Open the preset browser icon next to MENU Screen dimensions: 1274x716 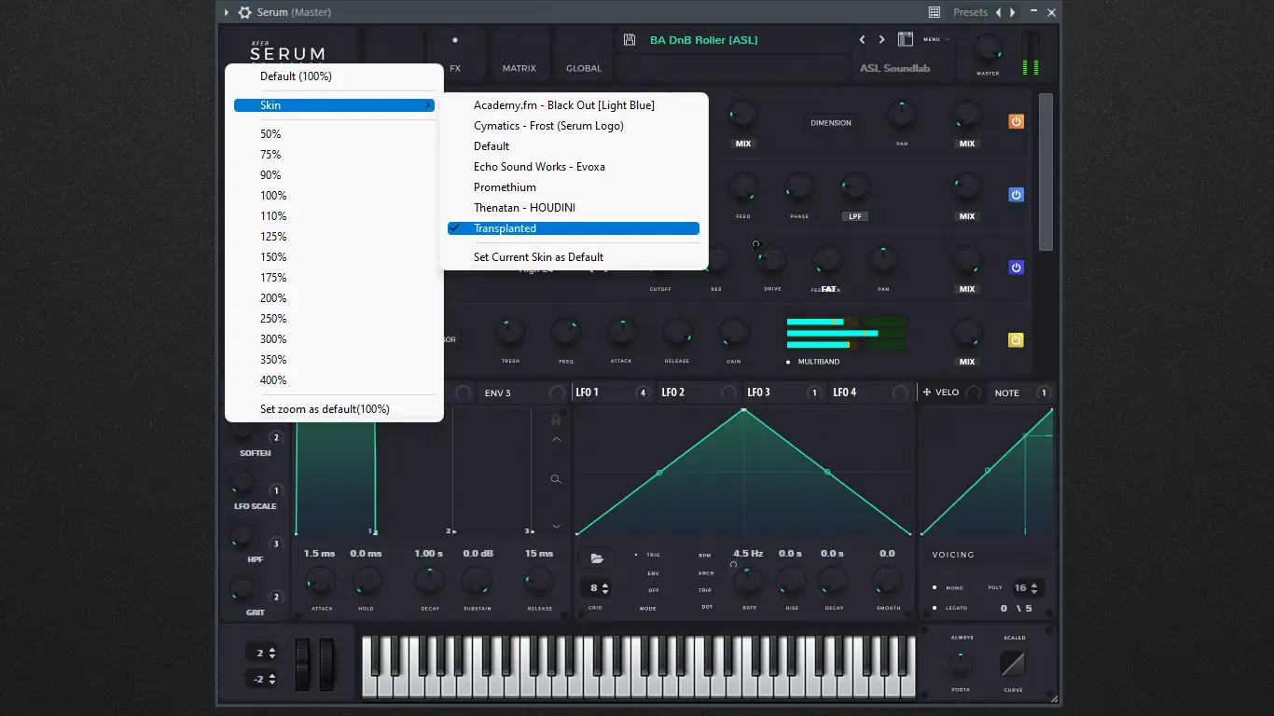click(x=905, y=39)
